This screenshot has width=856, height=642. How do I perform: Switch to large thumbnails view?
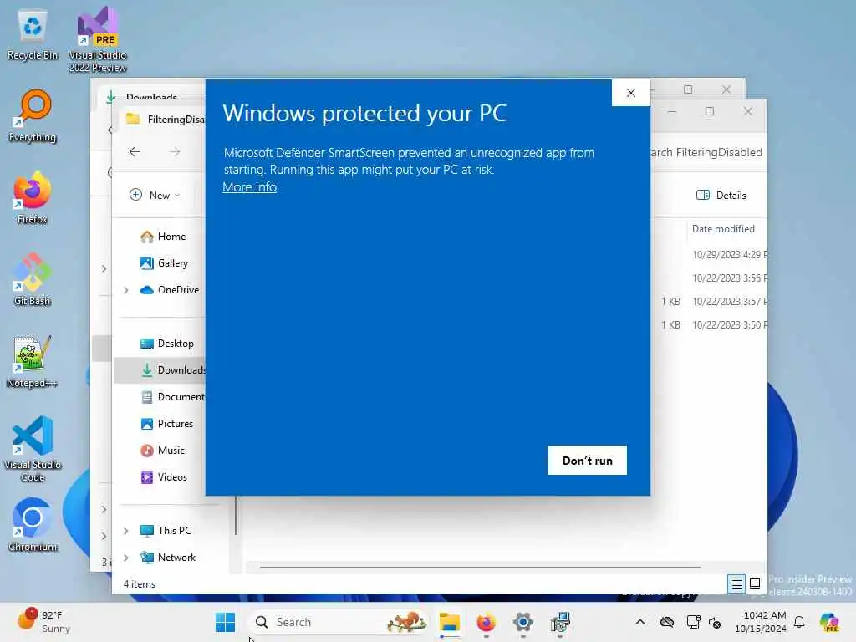pos(755,583)
